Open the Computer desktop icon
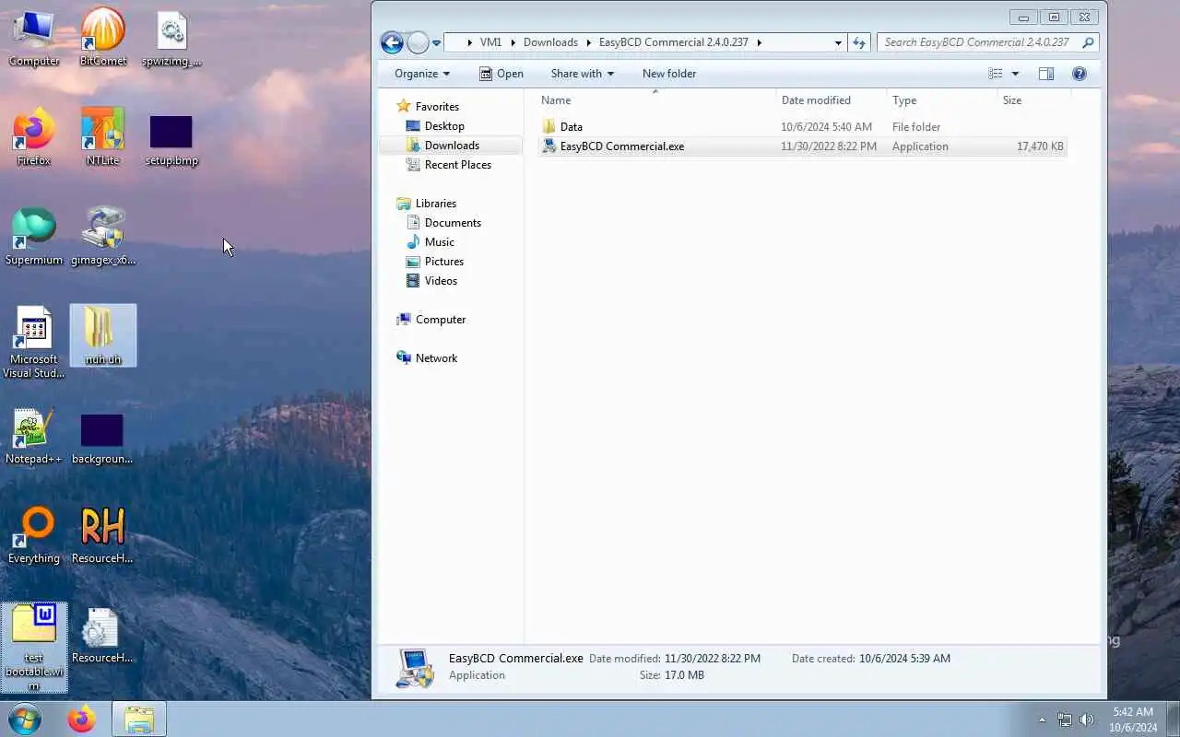Image resolution: width=1180 pixels, height=737 pixels. [x=34, y=38]
